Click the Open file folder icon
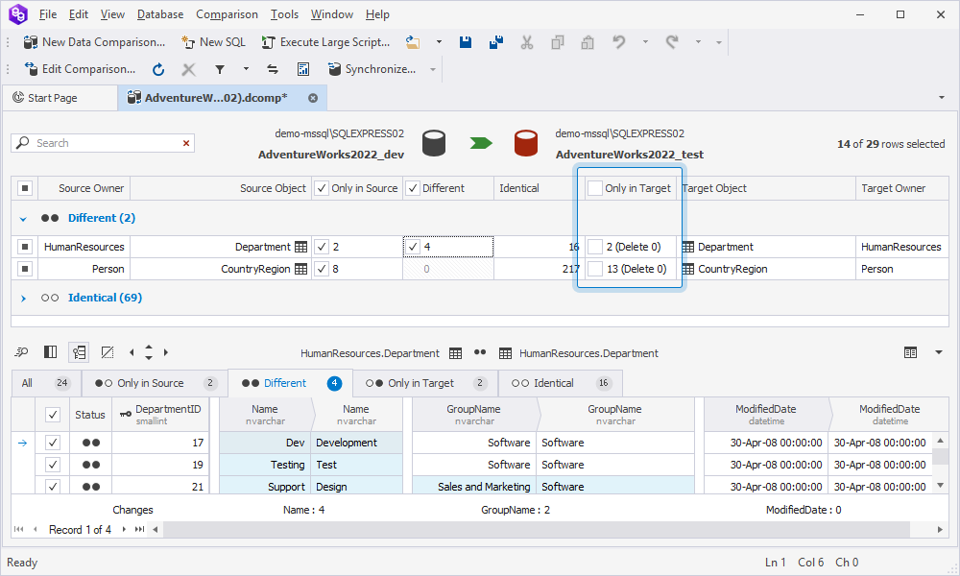 pos(413,42)
